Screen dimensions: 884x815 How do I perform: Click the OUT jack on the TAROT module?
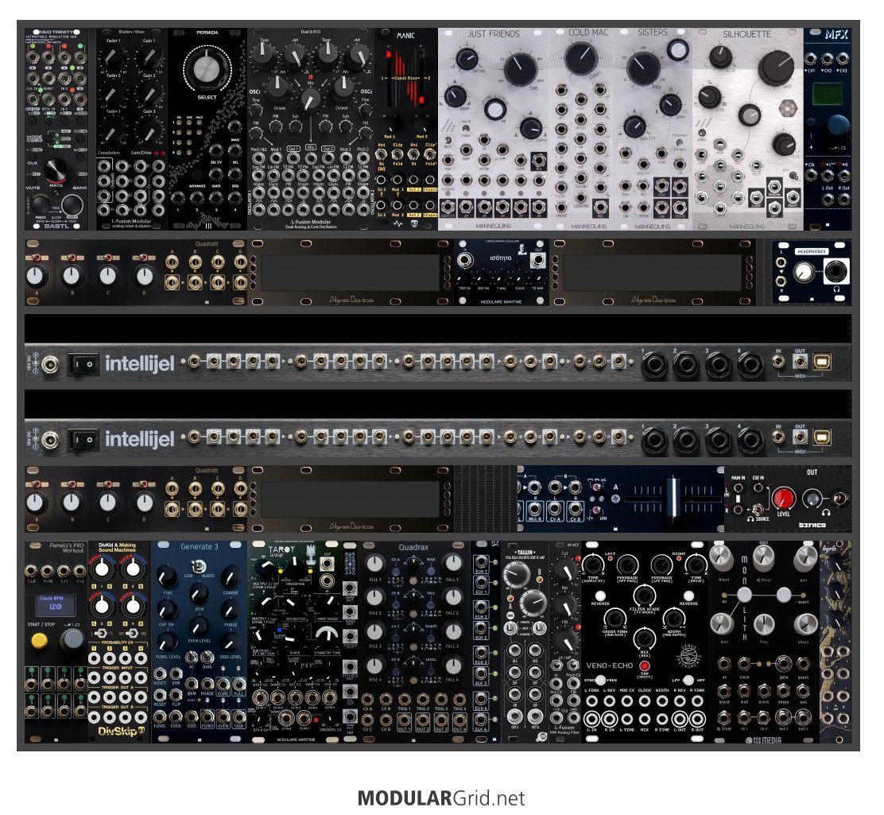[327, 564]
